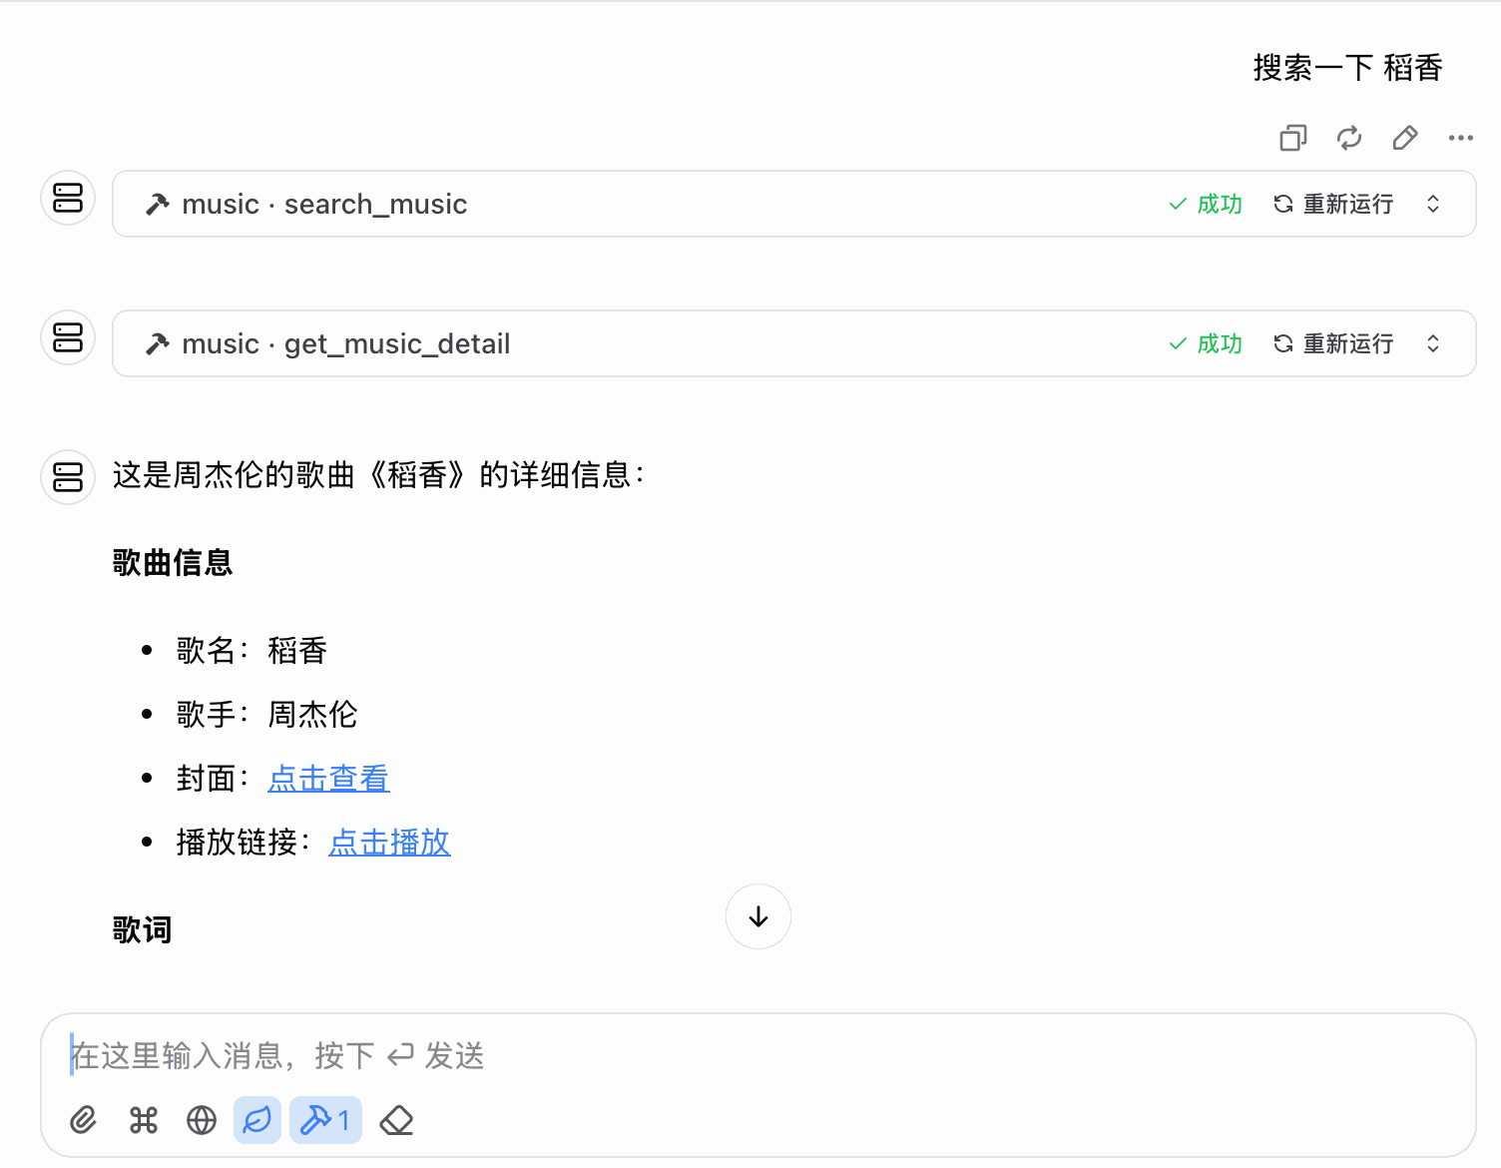
Task: Click the assistant avatar beside the song details
Action: tap(68, 477)
